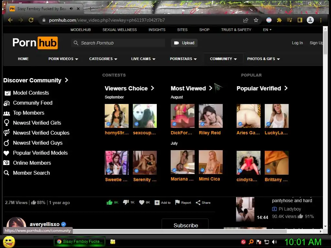Viewport: 331px width, 248px height.
Task: Expand the Most Viewed chevron
Action: click(x=210, y=88)
